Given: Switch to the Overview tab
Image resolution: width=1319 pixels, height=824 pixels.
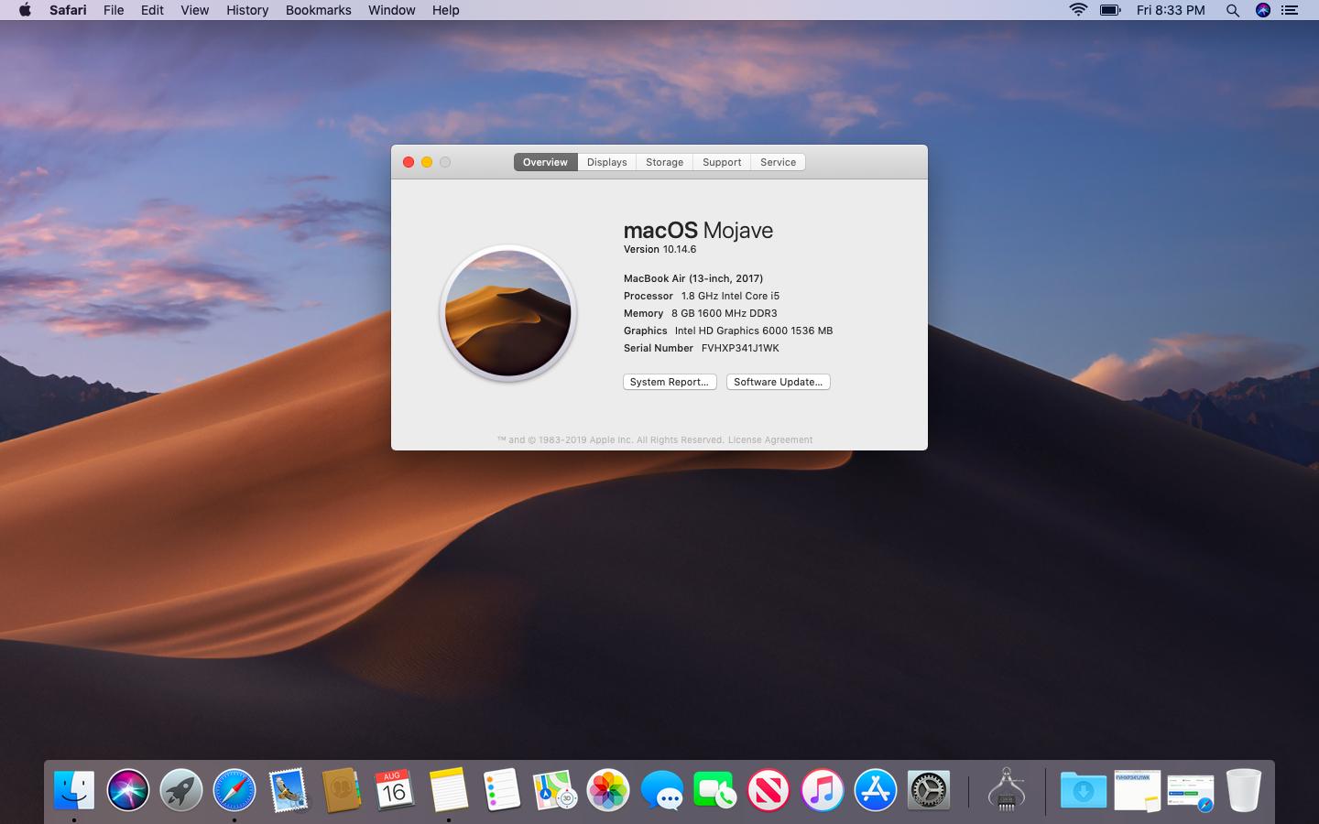Looking at the screenshot, I should click(x=545, y=162).
